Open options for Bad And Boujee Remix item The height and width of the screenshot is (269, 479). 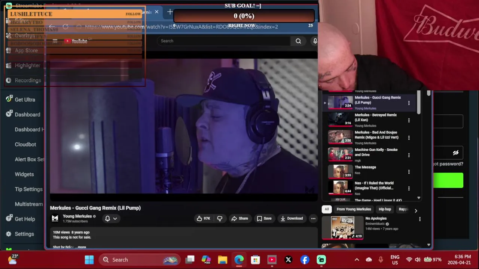[409, 137]
